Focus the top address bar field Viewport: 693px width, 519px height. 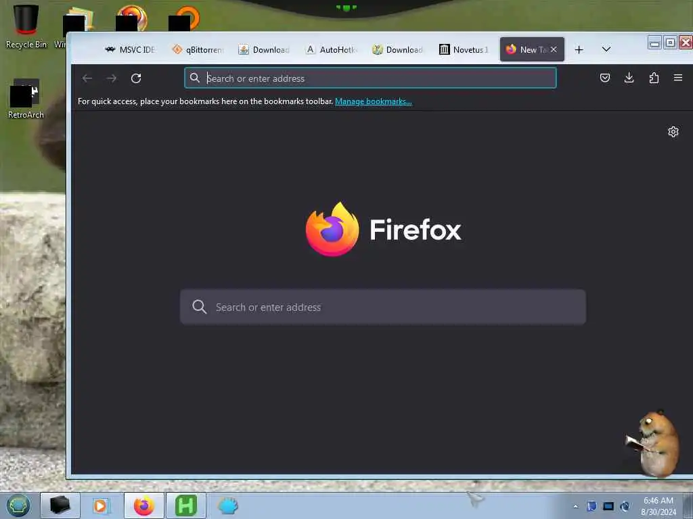click(x=370, y=78)
